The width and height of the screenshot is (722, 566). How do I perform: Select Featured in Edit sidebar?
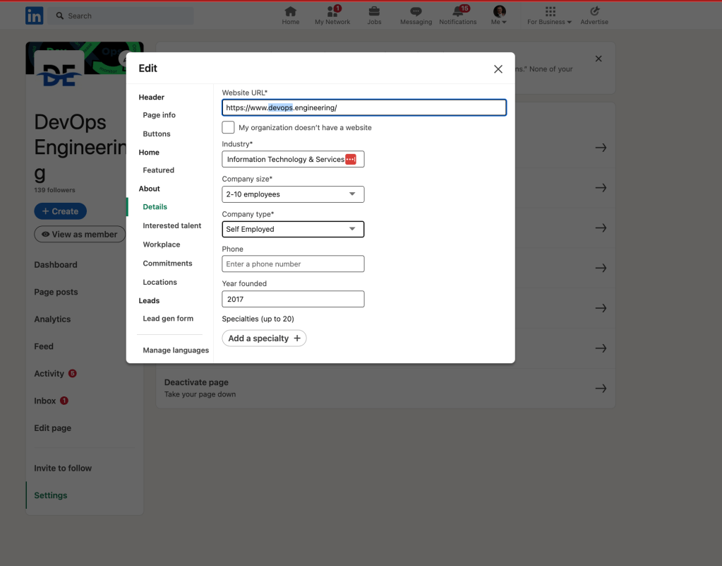coord(158,170)
